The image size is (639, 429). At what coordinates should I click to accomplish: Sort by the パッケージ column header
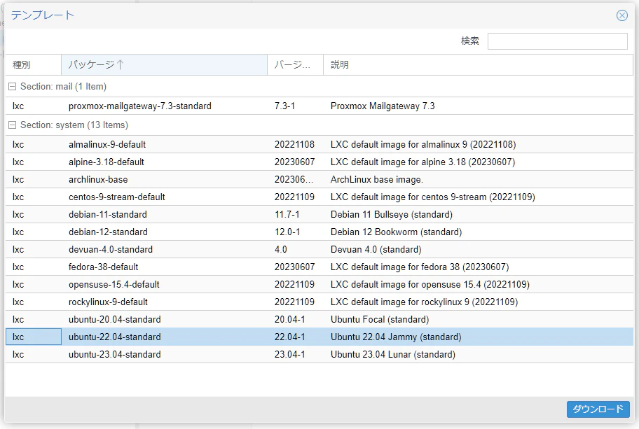point(164,64)
